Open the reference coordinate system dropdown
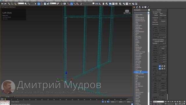Viewport: 186px width, 105px height. [53, 3]
